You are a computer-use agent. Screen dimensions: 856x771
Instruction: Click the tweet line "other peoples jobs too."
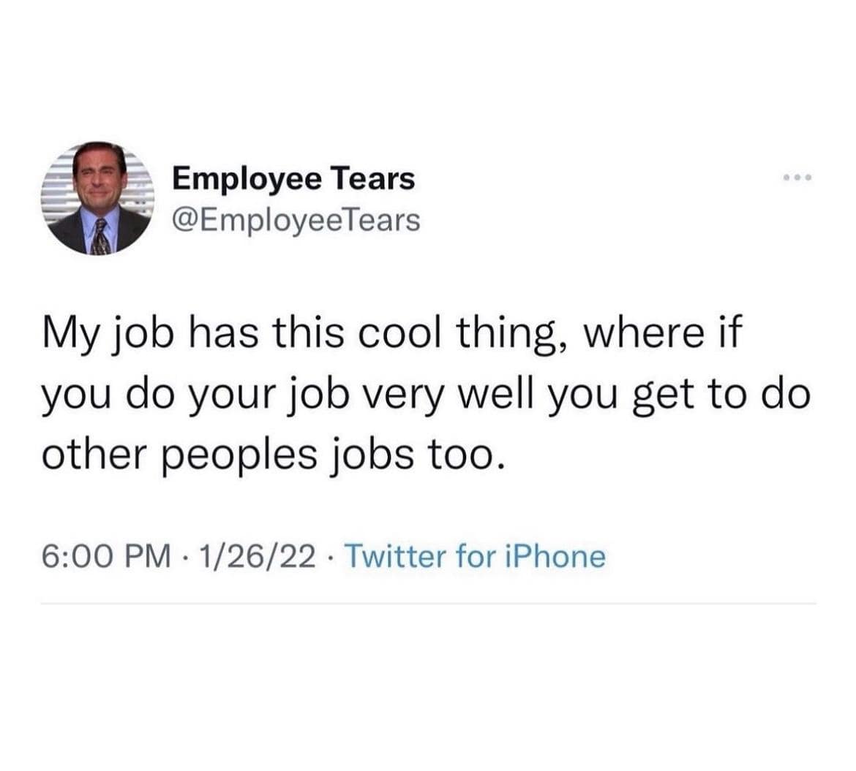click(x=273, y=453)
